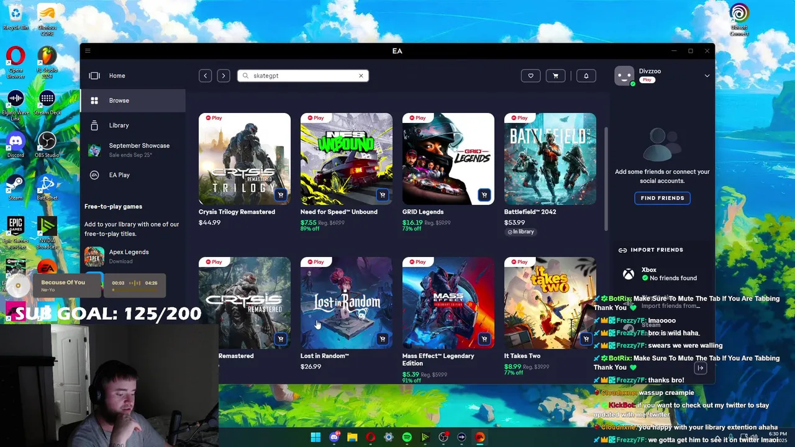Open Ubisoft Connect desktop shortcut
Screen dimensions: 795x447
click(739, 19)
